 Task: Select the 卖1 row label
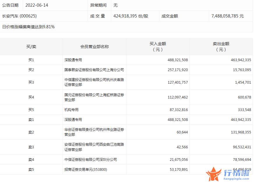tap(31, 120)
